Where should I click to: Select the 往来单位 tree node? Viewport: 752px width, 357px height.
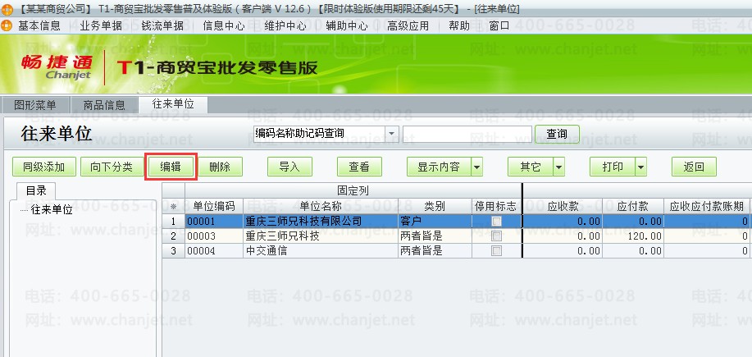[52, 210]
